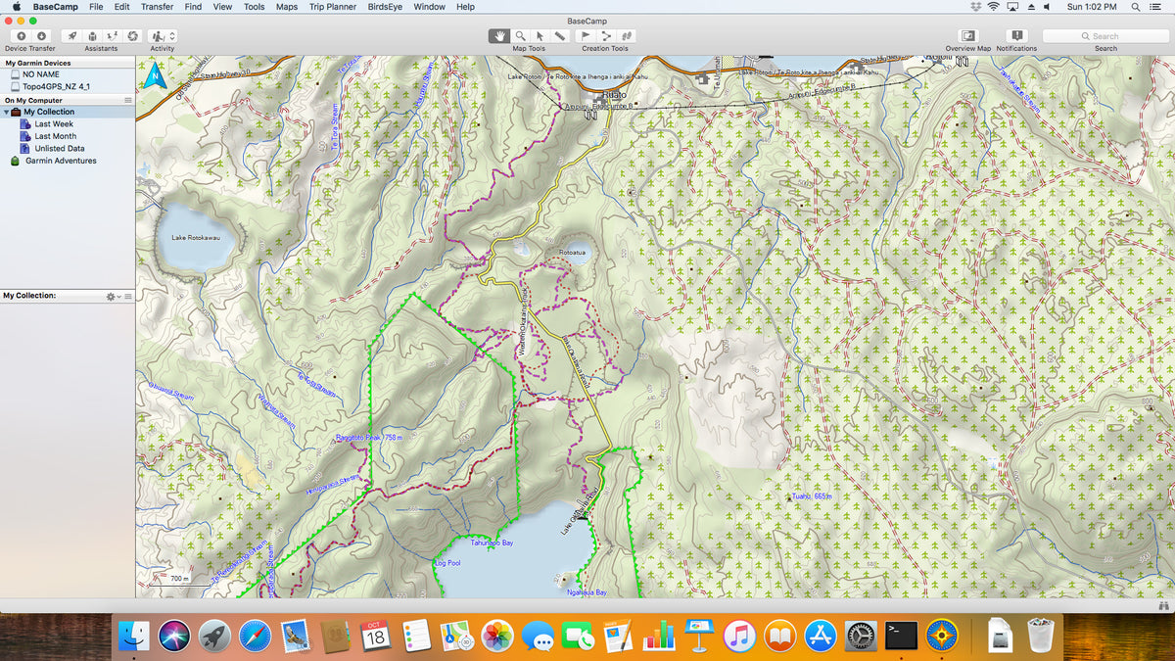The height and width of the screenshot is (661, 1175).
Task: Open the File menu
Action: (96, 7)
